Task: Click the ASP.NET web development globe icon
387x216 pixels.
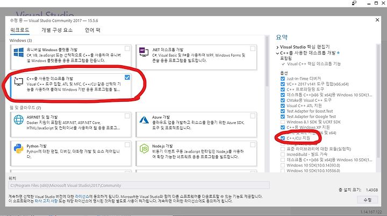Action: (19, 120)
